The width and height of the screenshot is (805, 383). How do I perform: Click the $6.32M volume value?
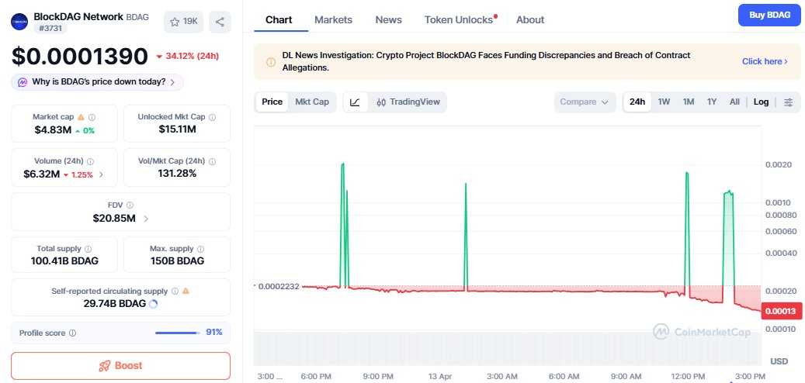tap(42, 174)
